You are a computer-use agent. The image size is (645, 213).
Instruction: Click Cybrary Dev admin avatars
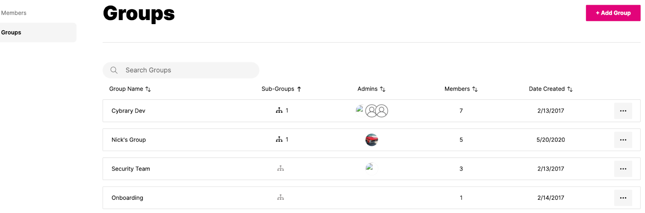372,111
